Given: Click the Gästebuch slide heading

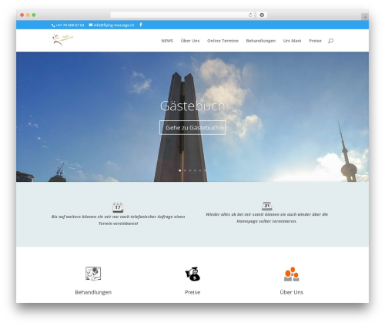Looking at the screenshot, I should [x=192, y=106].
